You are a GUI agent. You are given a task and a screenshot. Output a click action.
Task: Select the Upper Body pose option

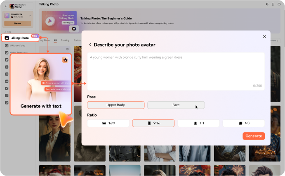point(116,105)
